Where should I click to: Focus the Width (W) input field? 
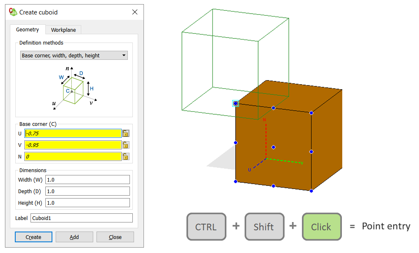click(x=87, y=180)
